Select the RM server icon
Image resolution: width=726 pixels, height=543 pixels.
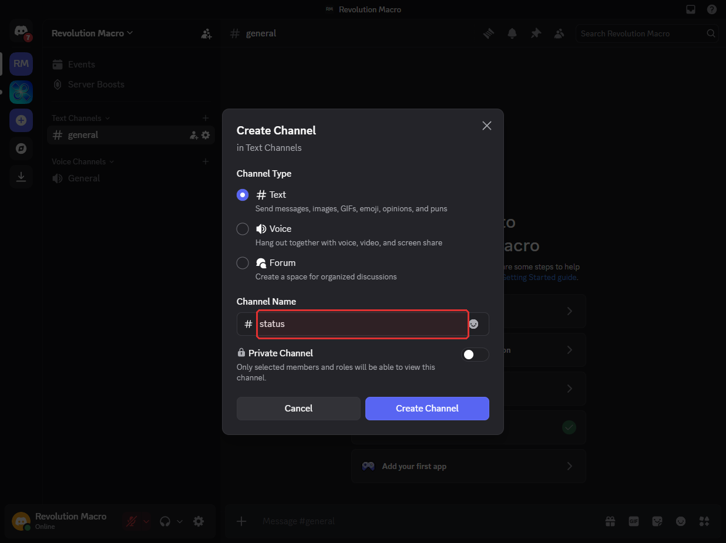pos(21,63)
